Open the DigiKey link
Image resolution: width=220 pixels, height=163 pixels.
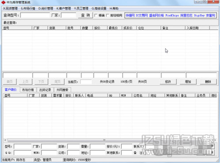pyautogui.click(x=199, y=15)
